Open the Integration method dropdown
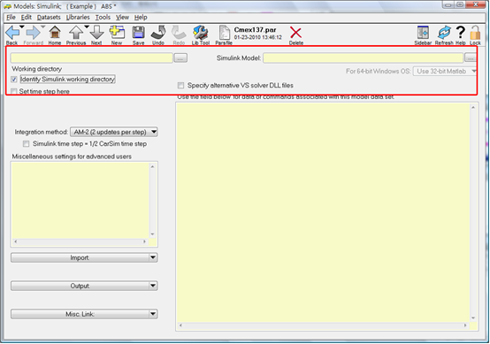 [x=114, y=132]
